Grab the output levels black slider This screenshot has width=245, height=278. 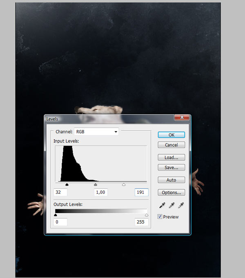point(56,215)
